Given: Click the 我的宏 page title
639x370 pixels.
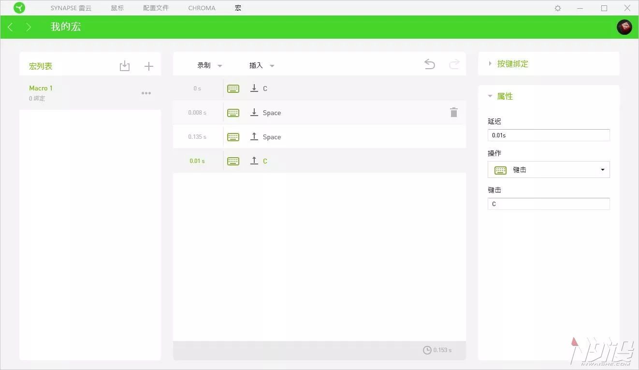Looking at the screenshot, I should pyautogui.click(x=66, y=27).
